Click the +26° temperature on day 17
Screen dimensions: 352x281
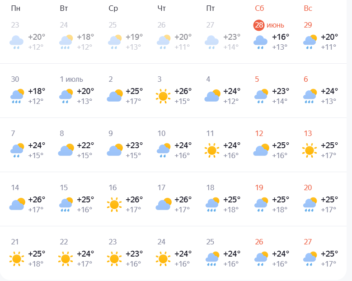tap(183, 200)
